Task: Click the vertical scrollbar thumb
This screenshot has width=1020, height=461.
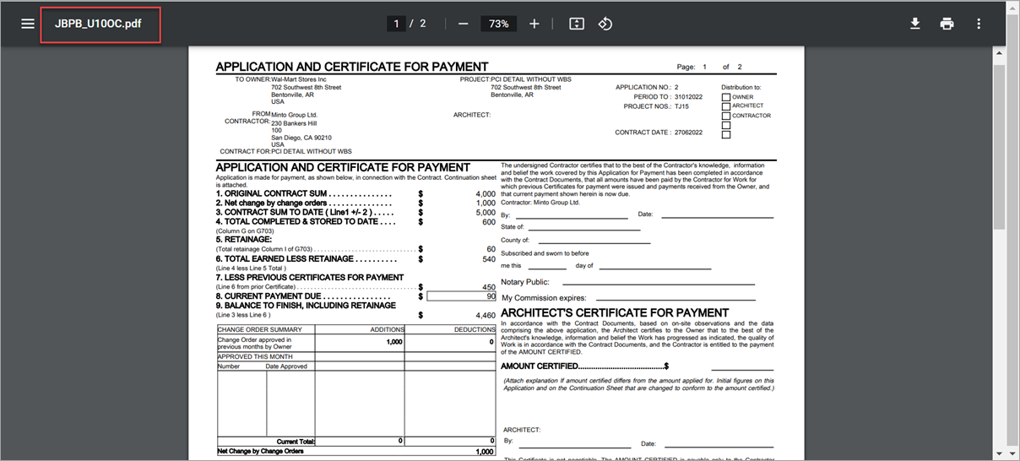Action: (1000, 145)
